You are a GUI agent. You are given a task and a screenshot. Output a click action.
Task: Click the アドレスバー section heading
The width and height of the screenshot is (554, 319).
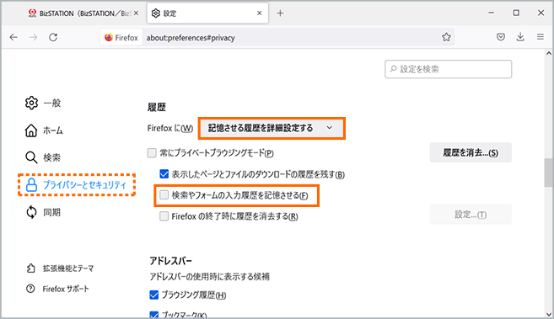170,261
